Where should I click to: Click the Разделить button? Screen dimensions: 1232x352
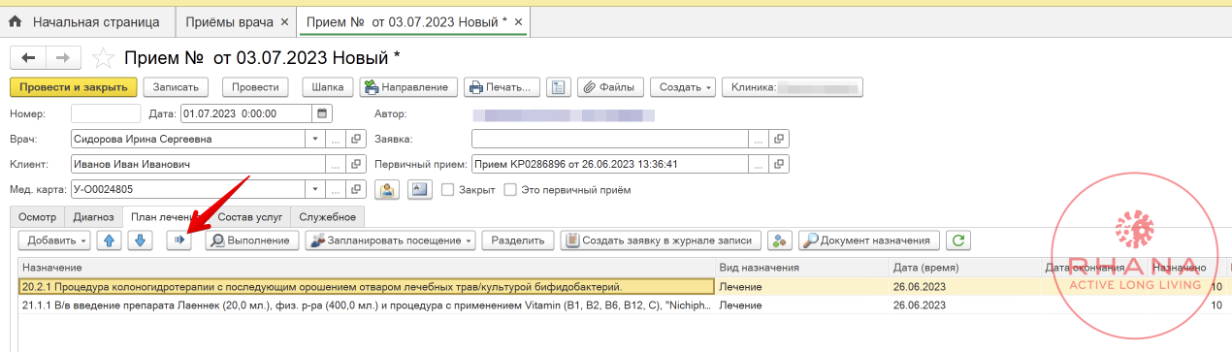pos(519,240)
